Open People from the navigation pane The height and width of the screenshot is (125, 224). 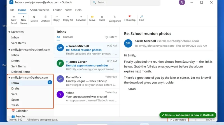tap(18, 116)
